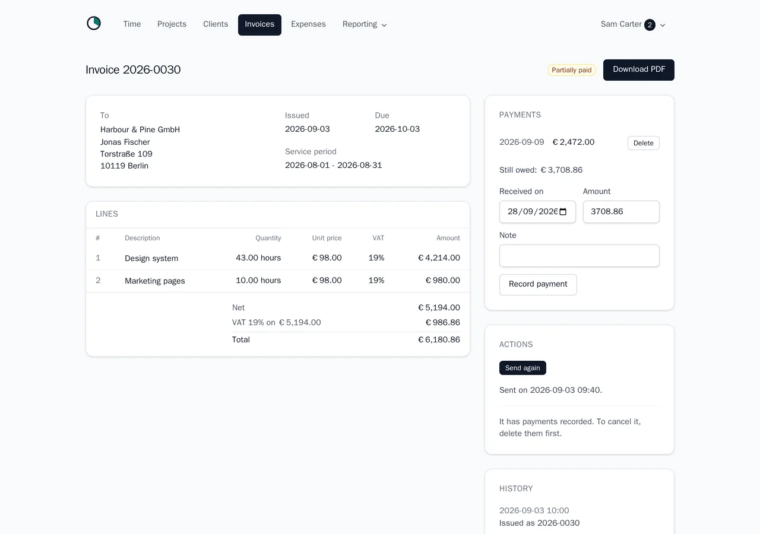Click the notification badge showing 2
The height and width of the screenshot is (534, 760).
pos(650,25)
